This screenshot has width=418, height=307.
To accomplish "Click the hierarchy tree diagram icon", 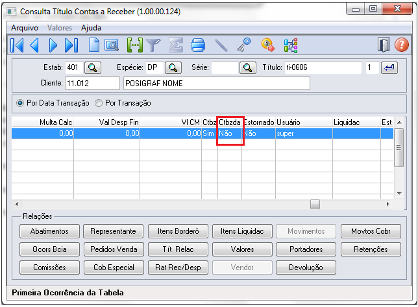I will pyautogui.click(x=291, y=45).
